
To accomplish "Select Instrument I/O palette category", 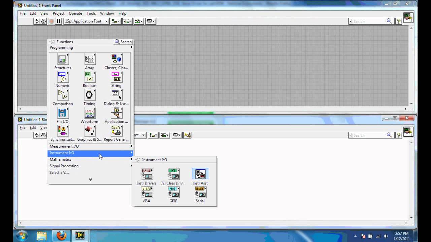I will [x=91, y=153].
